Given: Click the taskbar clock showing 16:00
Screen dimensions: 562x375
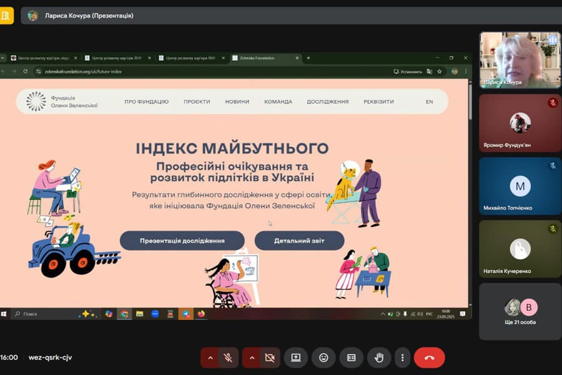Looking at the screenshot, I should pos(445,314).
